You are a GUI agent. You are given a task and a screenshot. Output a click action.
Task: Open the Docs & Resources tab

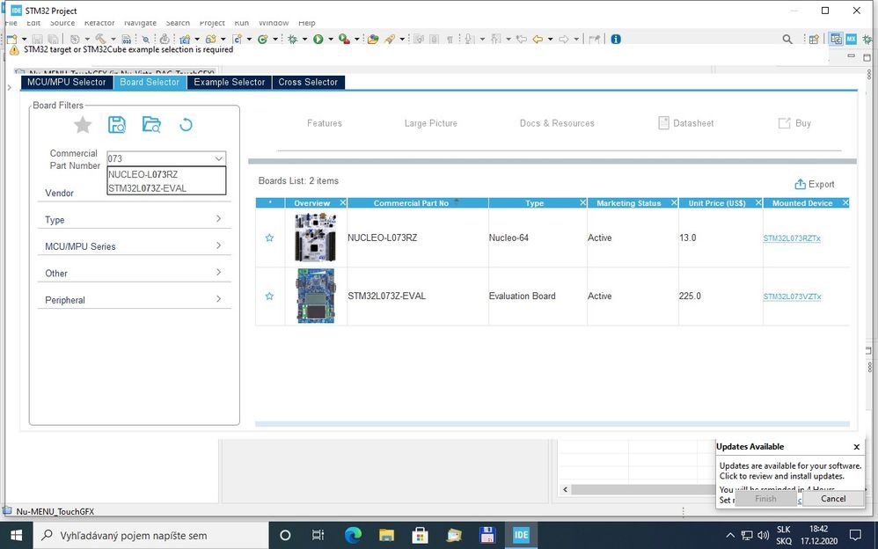pos(557,123)
